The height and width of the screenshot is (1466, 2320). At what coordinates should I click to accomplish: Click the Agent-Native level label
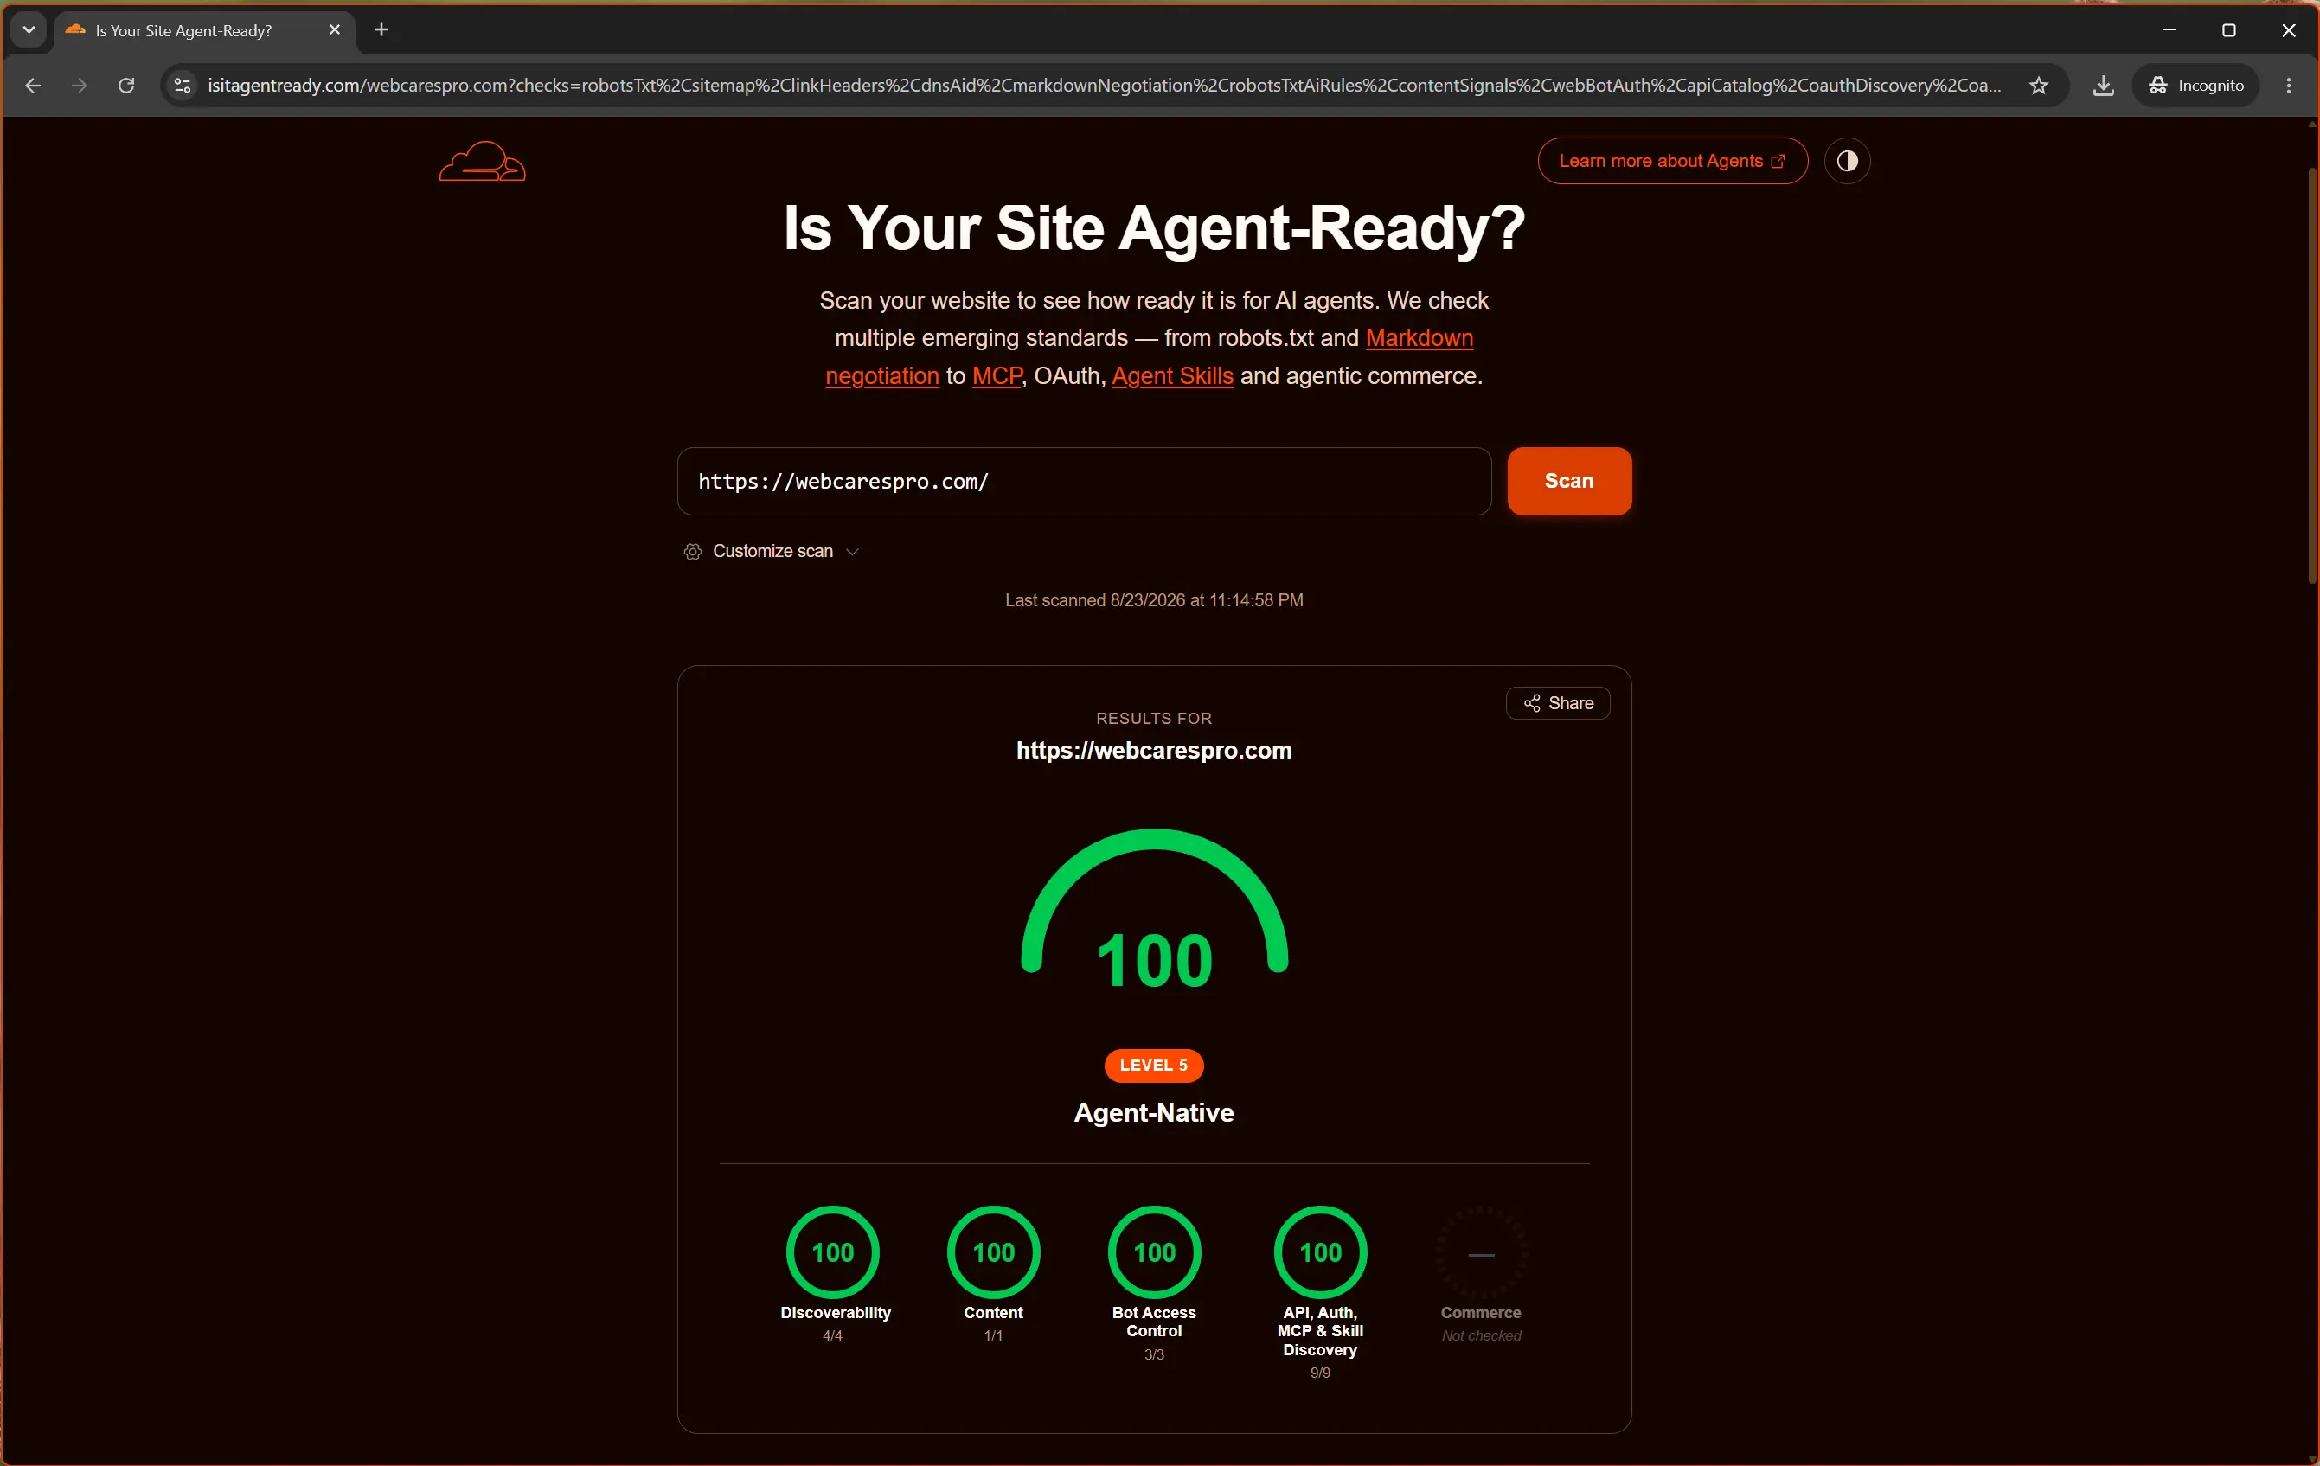pos(1153,1112)
